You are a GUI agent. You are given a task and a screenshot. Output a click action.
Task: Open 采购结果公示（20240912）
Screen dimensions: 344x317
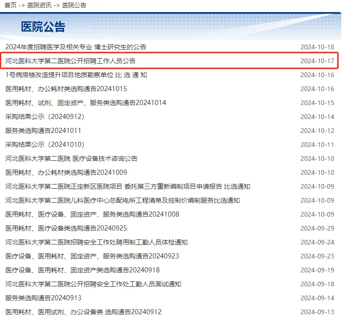click(45, 117)
